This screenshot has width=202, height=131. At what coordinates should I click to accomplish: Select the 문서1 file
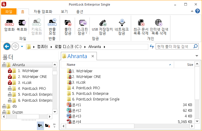point(76,105)
